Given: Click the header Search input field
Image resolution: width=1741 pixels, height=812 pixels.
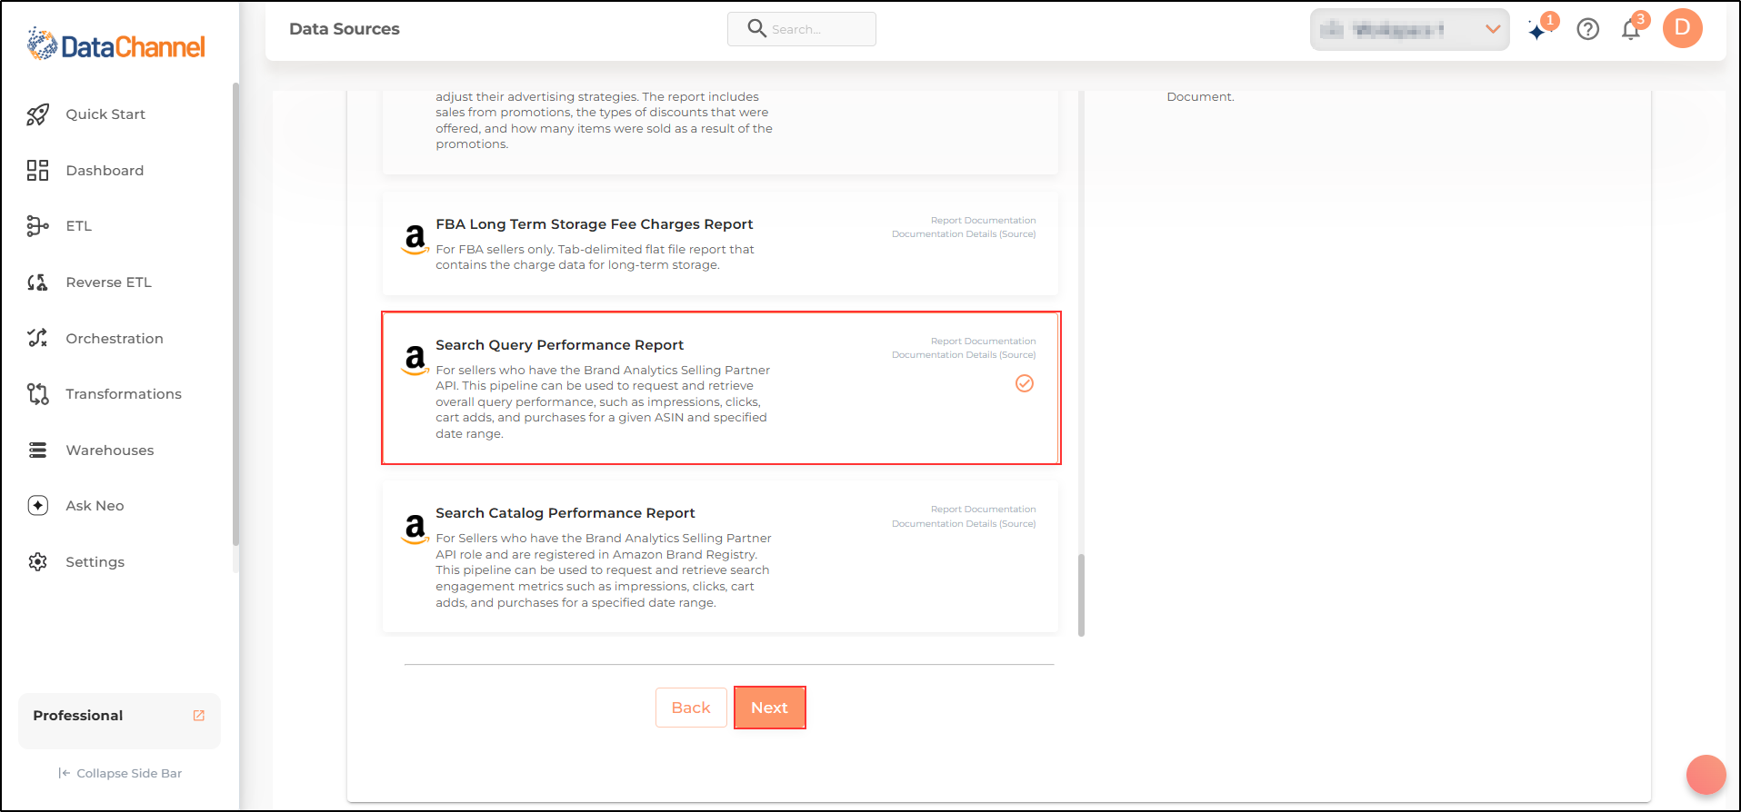Looking at the screenshot, I should (802, 29).
